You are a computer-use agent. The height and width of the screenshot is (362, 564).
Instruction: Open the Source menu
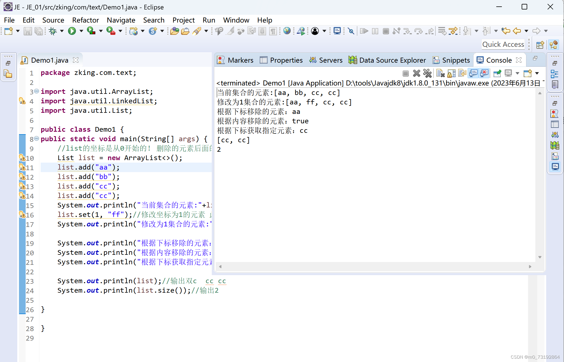click(x=53, y=20)
